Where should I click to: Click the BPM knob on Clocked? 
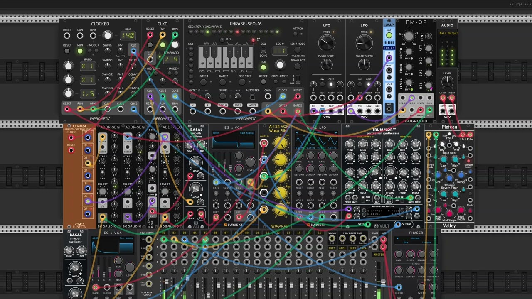[x=108, y=35]
